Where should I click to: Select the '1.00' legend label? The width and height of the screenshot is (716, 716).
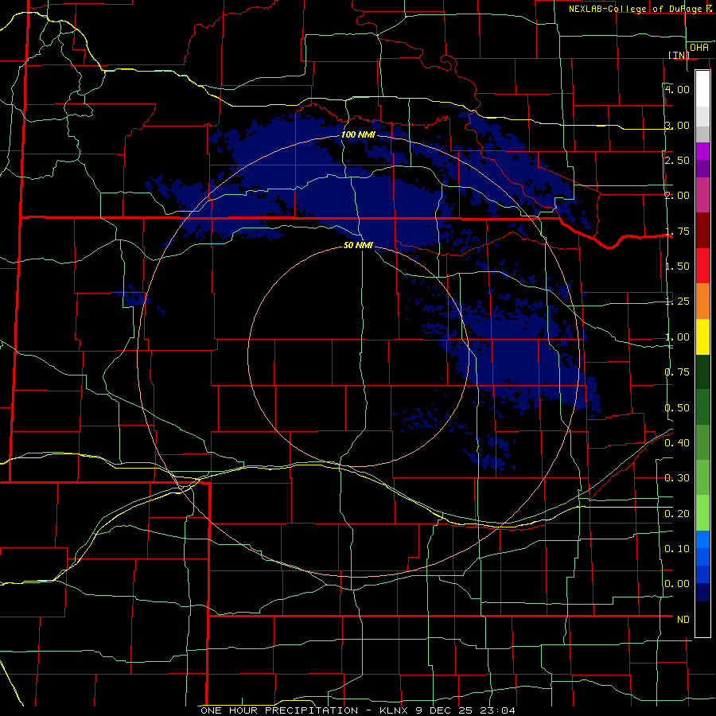[677, 337]
